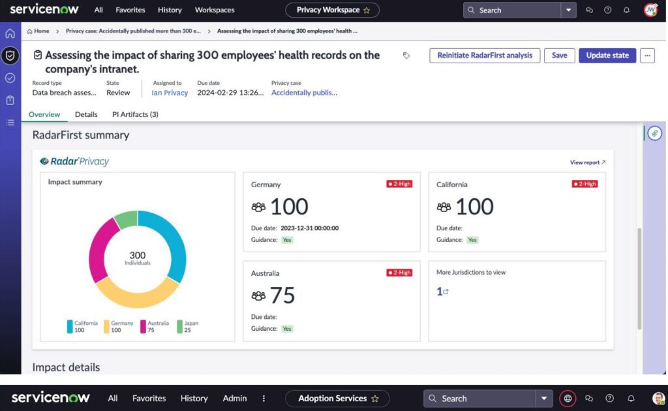The image size is (668, 411).
Task: Open the help question-mark icon
Action: coord(607,10)
